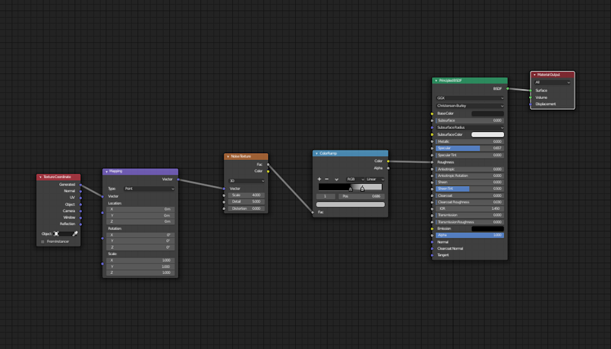This screenshot has width=611, height=349.
Task: Click the Mapping Location X field
Action: [141, 209]
